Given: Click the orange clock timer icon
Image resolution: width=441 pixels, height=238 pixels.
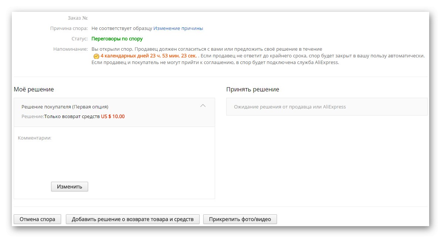Looking at the screenshot, I should click(97, 56).
